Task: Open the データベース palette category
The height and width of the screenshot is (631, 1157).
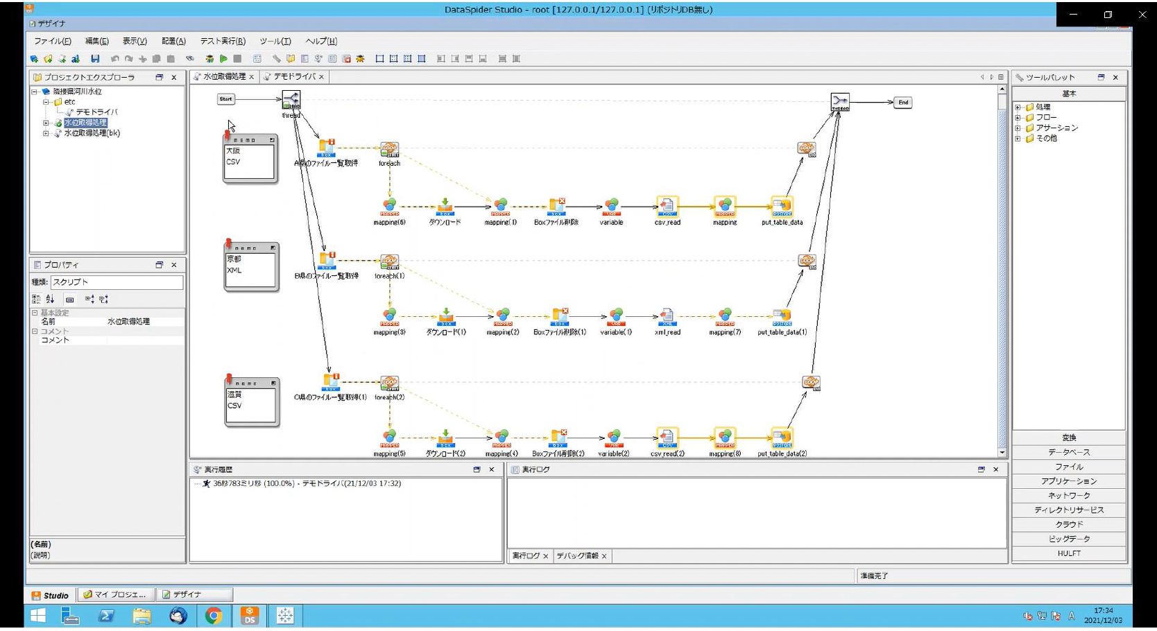Action: pos(1068,452)
